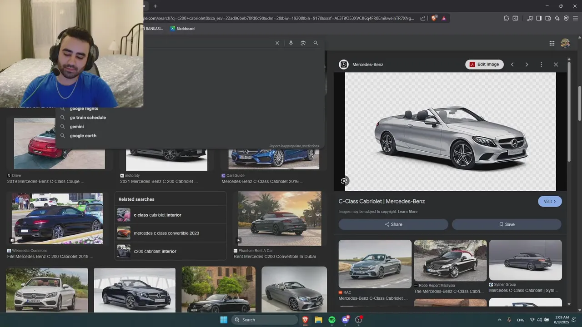Open Brave Shields lion icon

tap(434, 18)
